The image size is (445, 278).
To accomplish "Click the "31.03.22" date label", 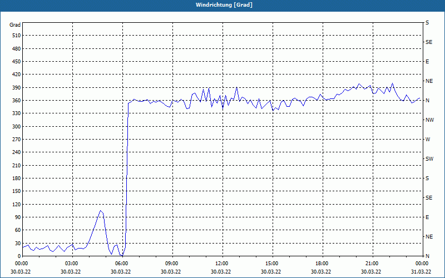I will 421,271.
